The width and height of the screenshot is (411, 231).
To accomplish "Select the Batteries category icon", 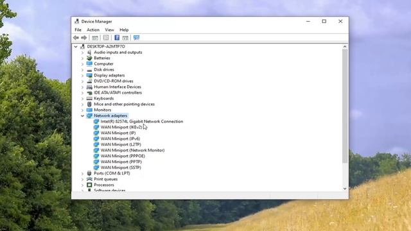I will point(89,58).
